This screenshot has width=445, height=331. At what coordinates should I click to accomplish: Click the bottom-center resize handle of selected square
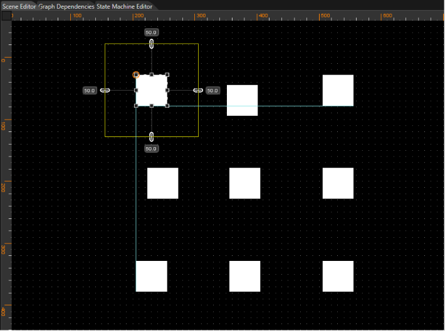tap(152, 106)
